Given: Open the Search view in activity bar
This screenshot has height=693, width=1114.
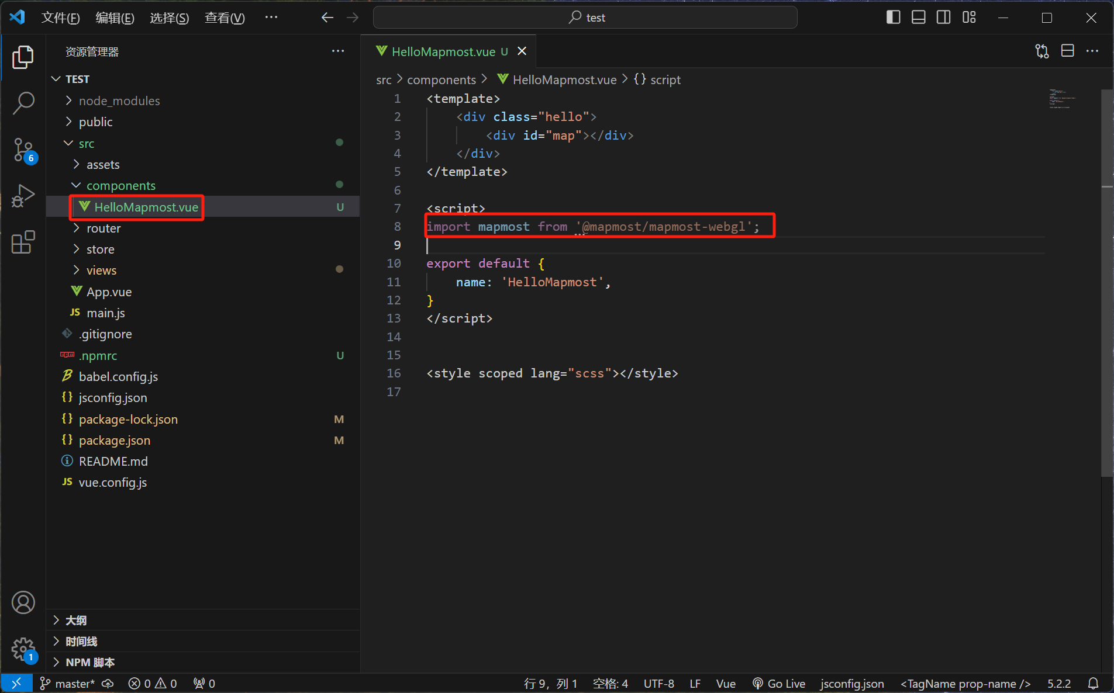Looking at the screenshot, I should click(23, 103).
